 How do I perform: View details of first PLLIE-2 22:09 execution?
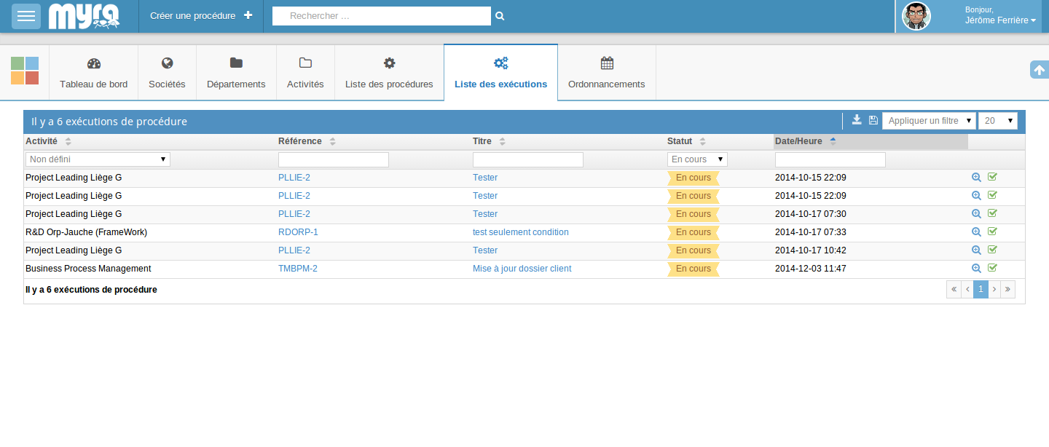977,177
